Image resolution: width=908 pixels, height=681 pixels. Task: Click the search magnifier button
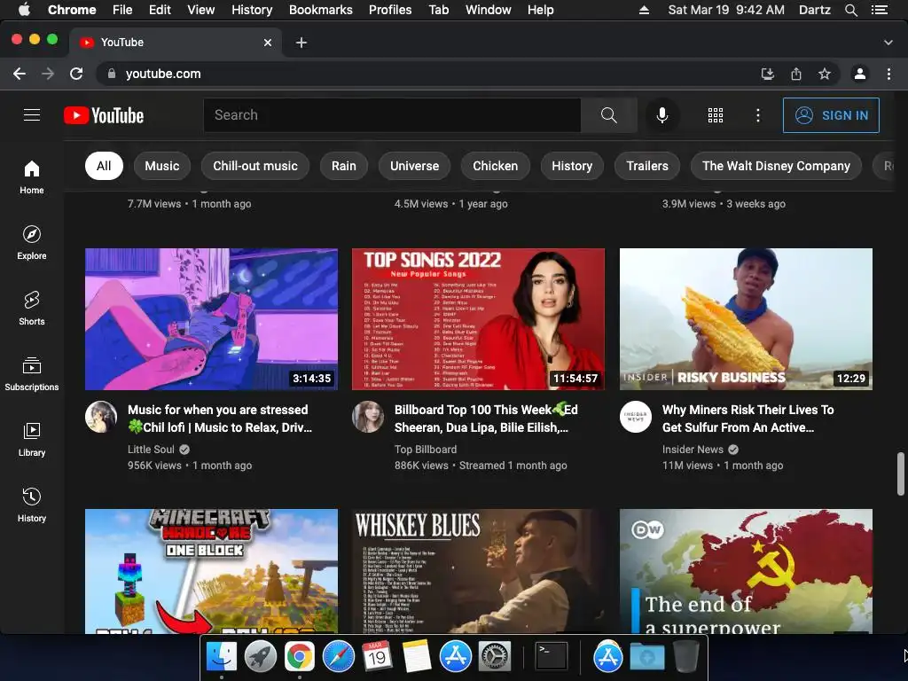(x=608, y=115)
